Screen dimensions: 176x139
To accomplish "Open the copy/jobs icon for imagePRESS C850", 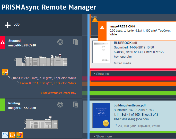I will [76, 104].
